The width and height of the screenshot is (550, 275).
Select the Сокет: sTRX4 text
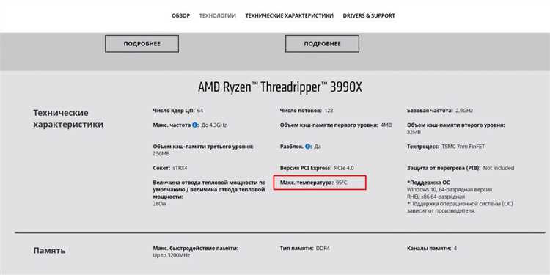(x=170, y=168)
